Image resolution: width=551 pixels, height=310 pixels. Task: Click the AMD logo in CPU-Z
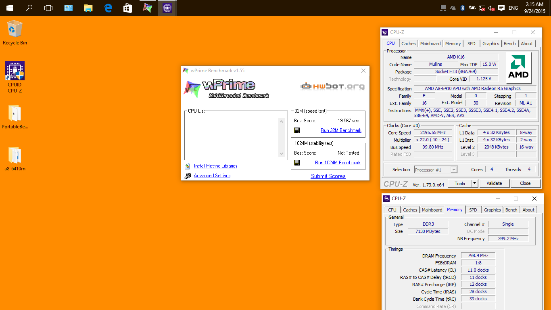pos(519,68)
